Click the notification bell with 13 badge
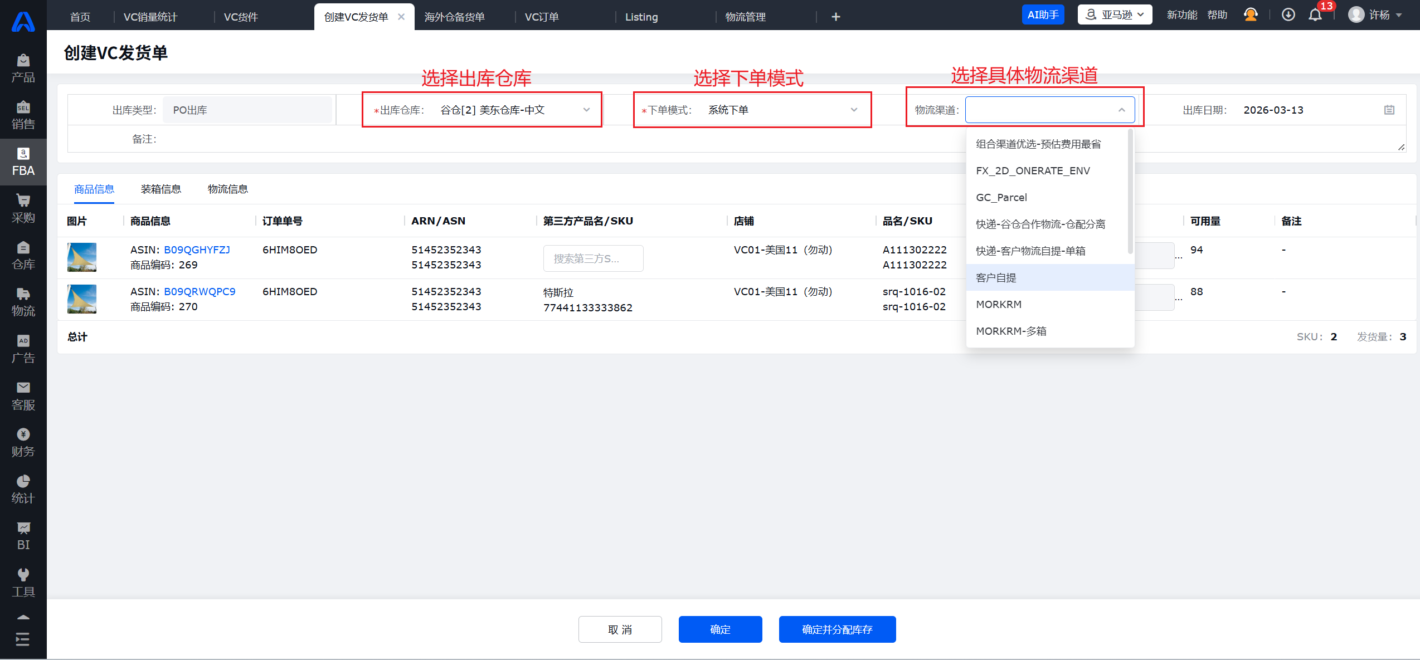 click(x=1315, y=15)
